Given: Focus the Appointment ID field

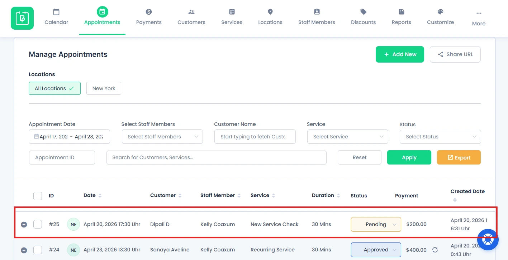Looking at the screenshot, I should (x=62, y=157).
